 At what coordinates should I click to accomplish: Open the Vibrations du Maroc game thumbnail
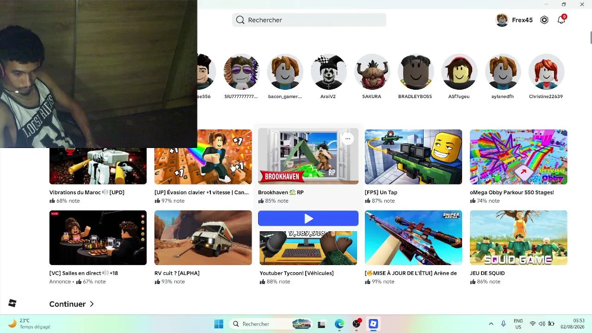(x=98, y=166)
